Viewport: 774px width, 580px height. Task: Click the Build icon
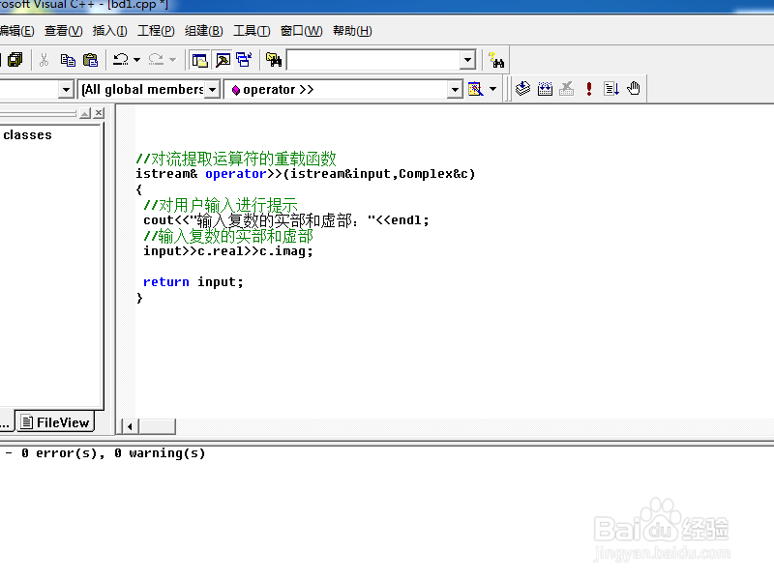pos(545,89)
